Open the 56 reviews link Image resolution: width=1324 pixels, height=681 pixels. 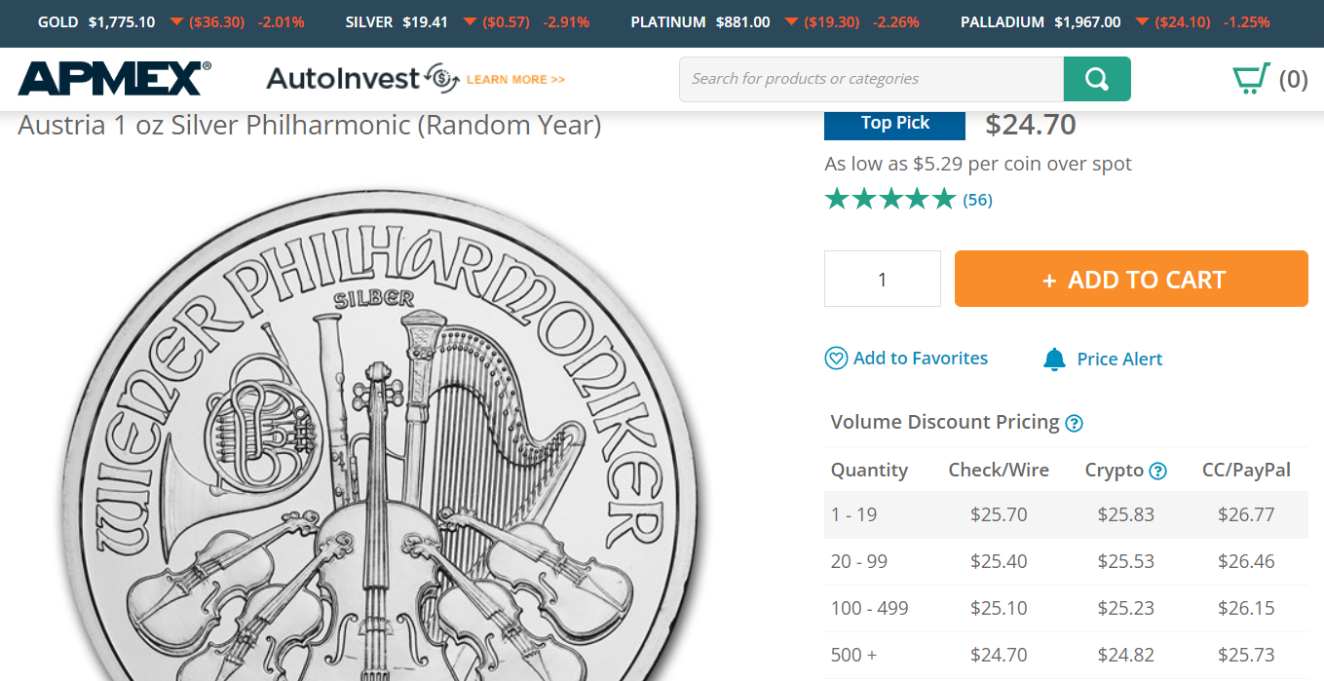[x=977, y=200]
